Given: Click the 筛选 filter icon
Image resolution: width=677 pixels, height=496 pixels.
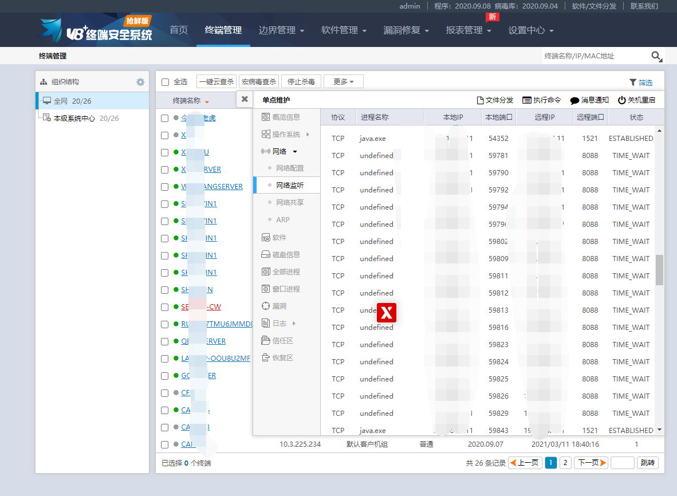Looking at the screenshot, I should (632, 82).
